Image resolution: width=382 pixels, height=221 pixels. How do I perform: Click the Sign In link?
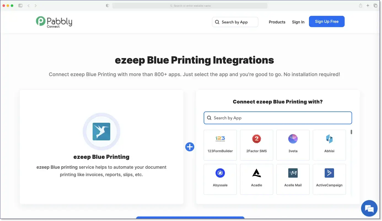pos(298,22)
